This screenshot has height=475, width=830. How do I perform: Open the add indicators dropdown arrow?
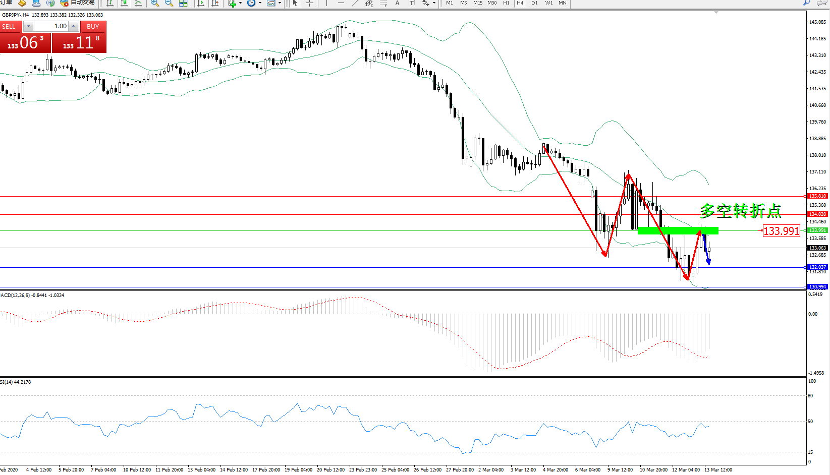[240, 3]
